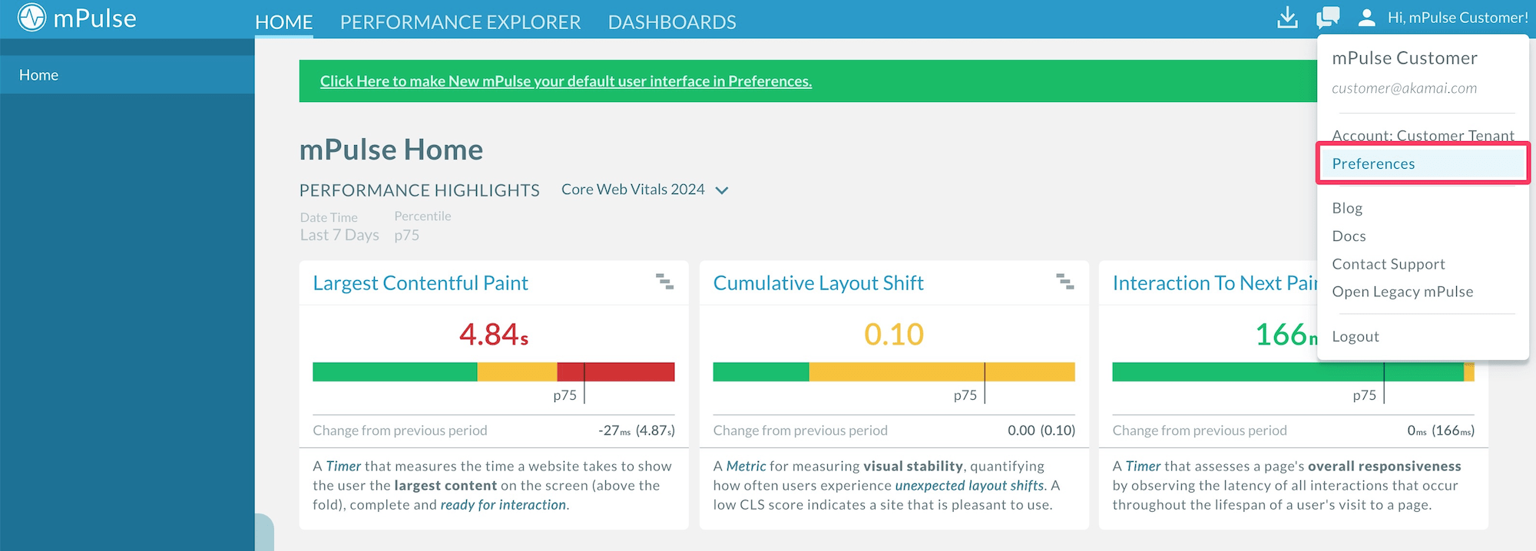
Task: Open the Largest Contentful Paint title link
Action: point(420,283)
